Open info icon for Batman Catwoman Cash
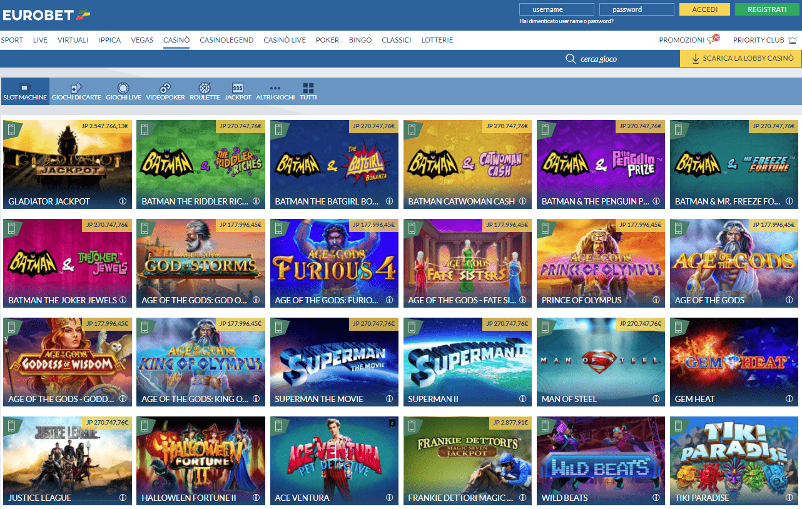802x509 pixels. (523, 201)
